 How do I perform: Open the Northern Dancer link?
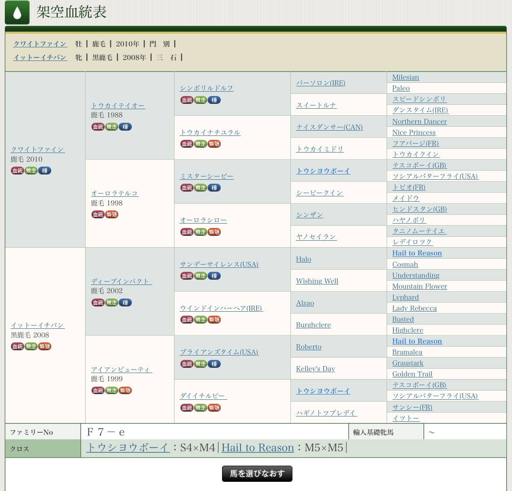pyautogui.click(x=420, y=121)
